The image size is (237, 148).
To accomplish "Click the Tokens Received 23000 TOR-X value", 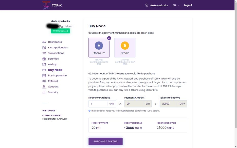I will point(165,128).
